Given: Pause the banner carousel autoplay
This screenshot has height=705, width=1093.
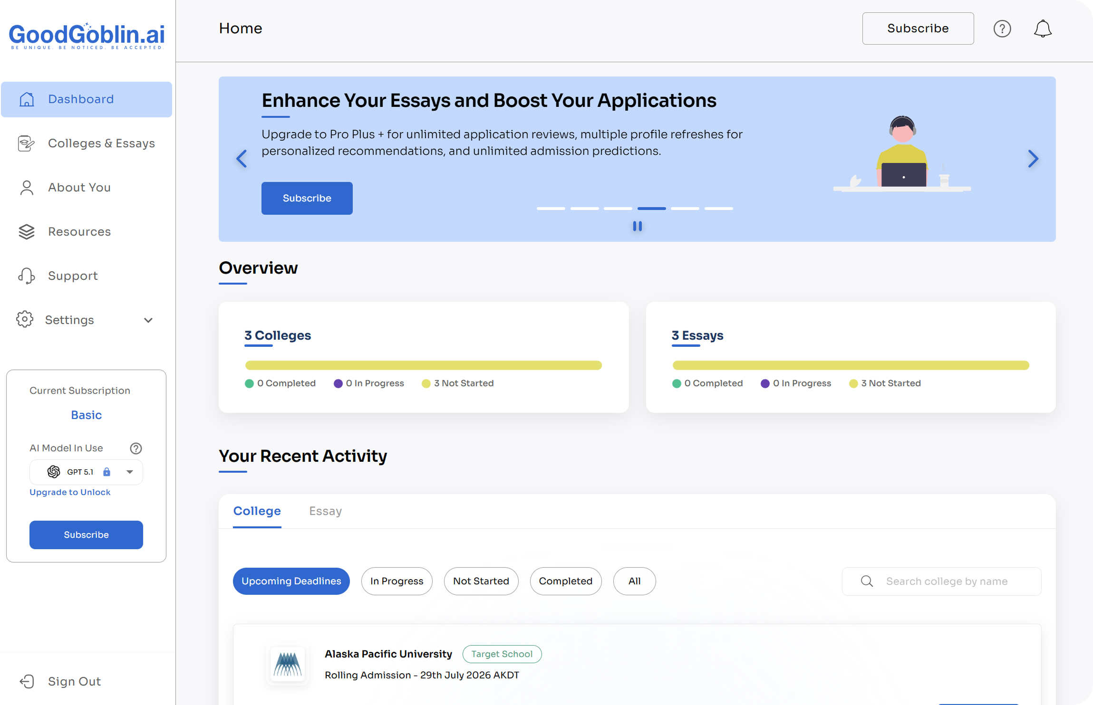Looking at the screenshot, I should tap(637, 226).
